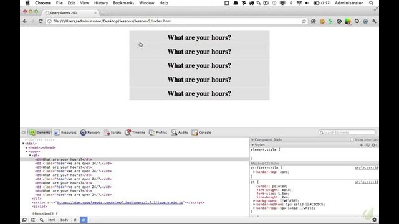Expand the border-bottom property shorthand
This screenshot has height=224, width=399.
point(254,204)
